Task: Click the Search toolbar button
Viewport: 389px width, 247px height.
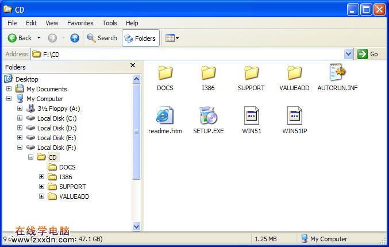Action: click(x=102, y=38)
